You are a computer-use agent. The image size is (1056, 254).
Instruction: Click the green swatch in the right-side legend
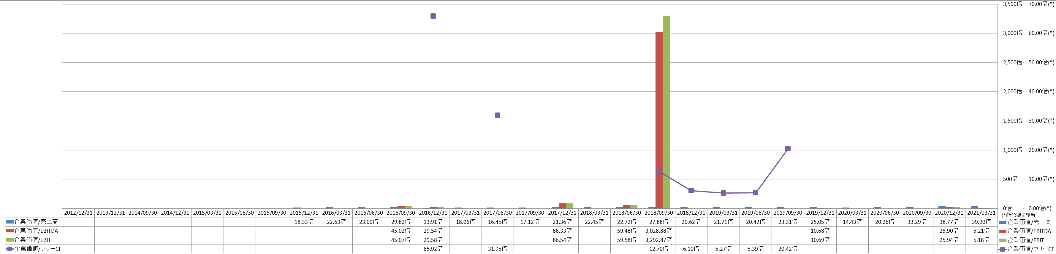[x=1003, y=240]
